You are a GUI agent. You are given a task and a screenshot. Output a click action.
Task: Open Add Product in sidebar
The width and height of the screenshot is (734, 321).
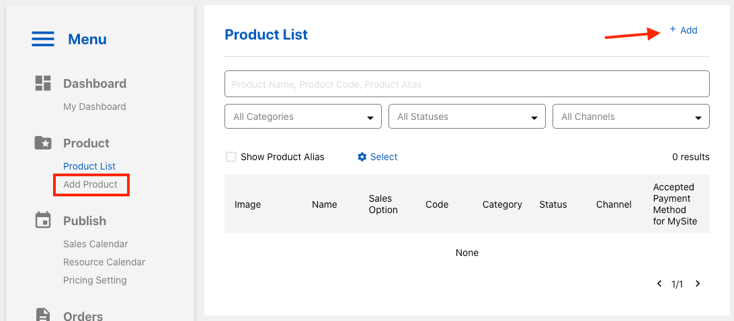coord(91,184)
